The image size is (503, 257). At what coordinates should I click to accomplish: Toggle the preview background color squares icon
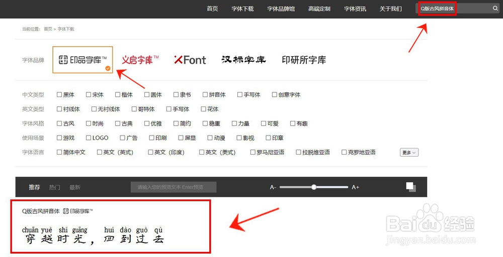[411, 187]
